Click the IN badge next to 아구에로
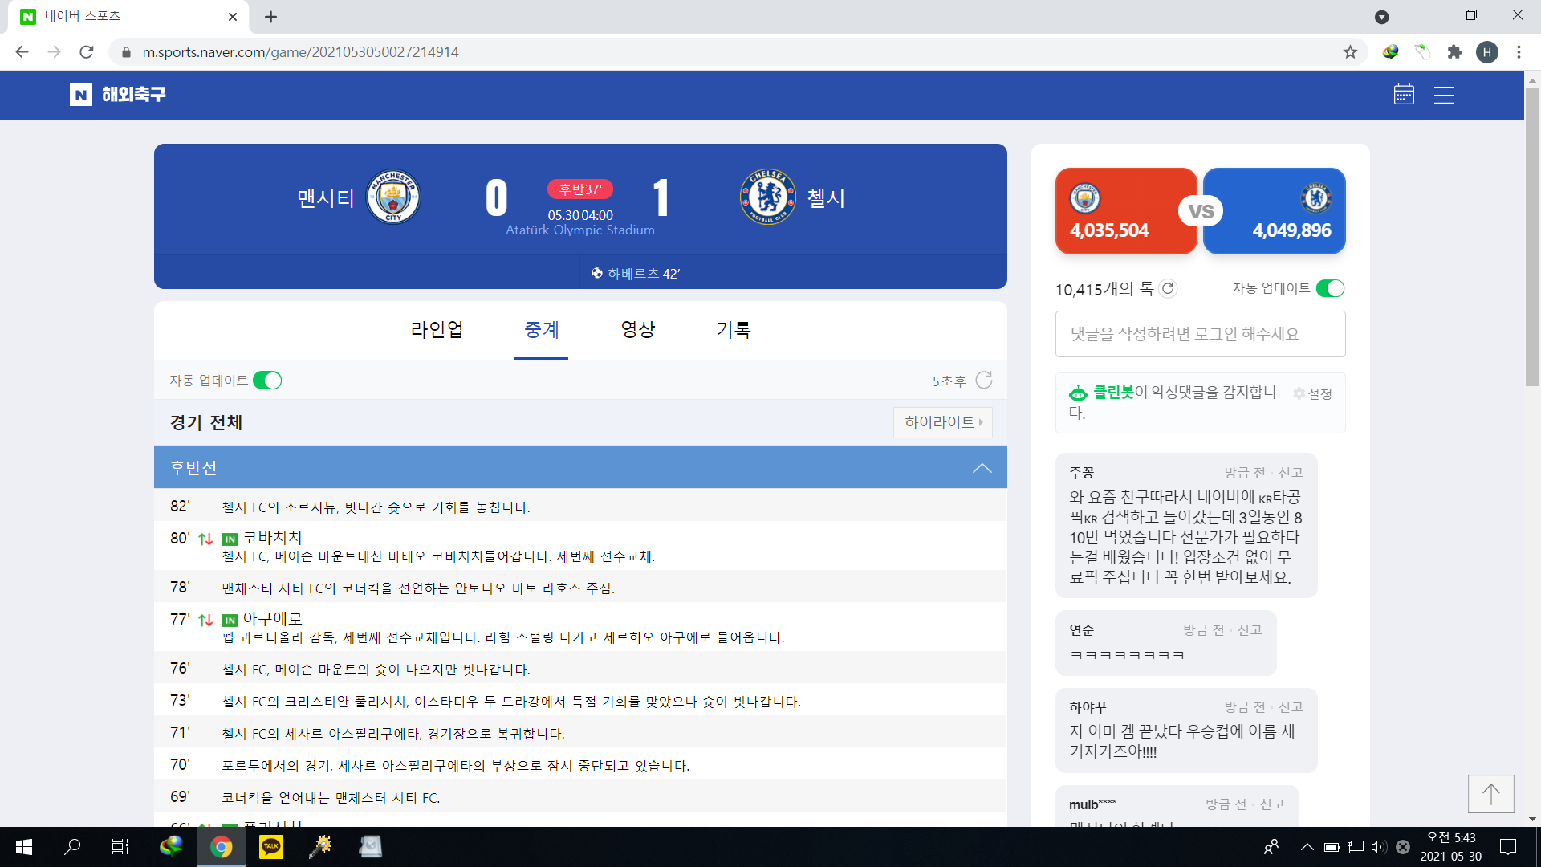Viewport: 1541px width, 867px height. 230,621
